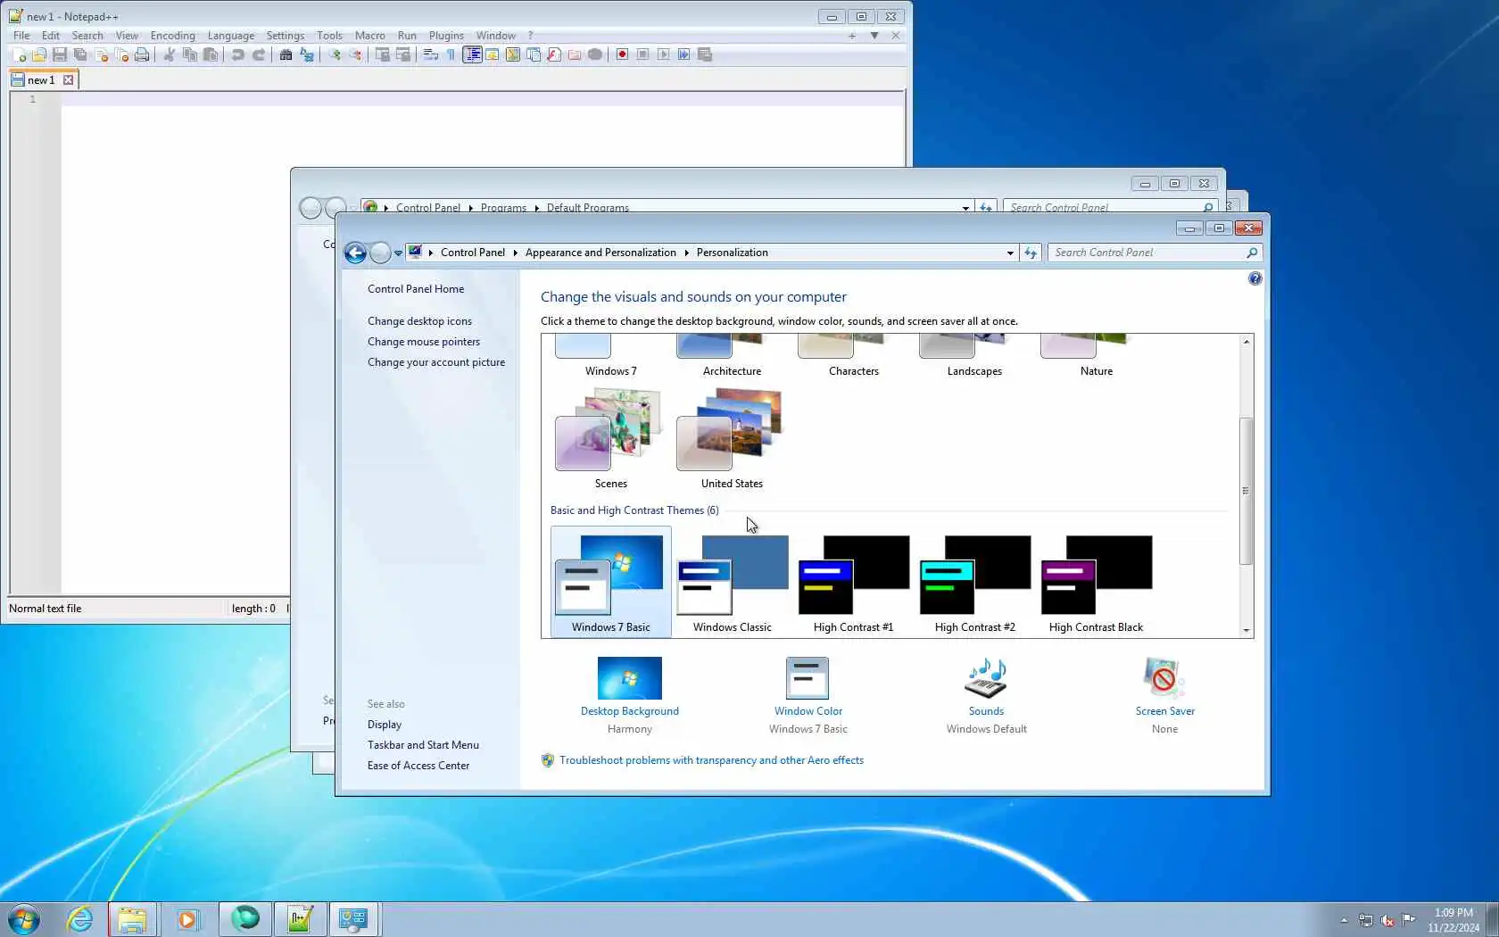Open the Display link under See also

[385, 725]
